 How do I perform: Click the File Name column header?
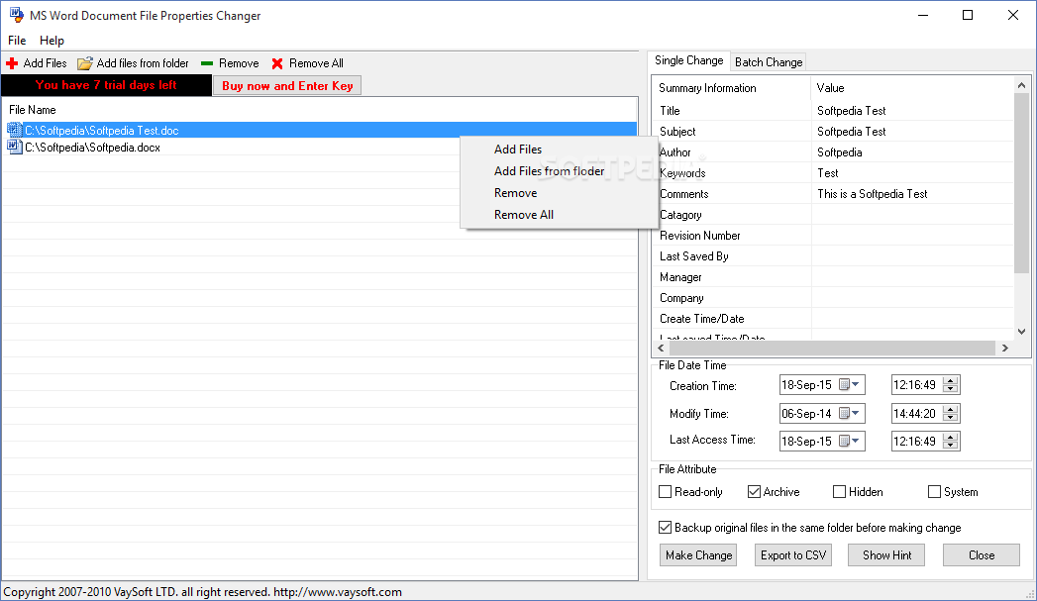[320, 110]
